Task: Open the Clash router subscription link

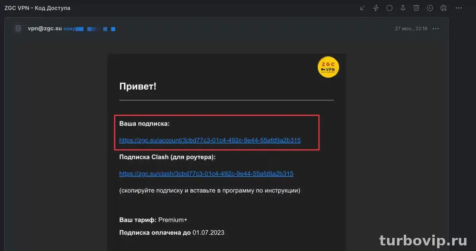Action: point(206,174)
